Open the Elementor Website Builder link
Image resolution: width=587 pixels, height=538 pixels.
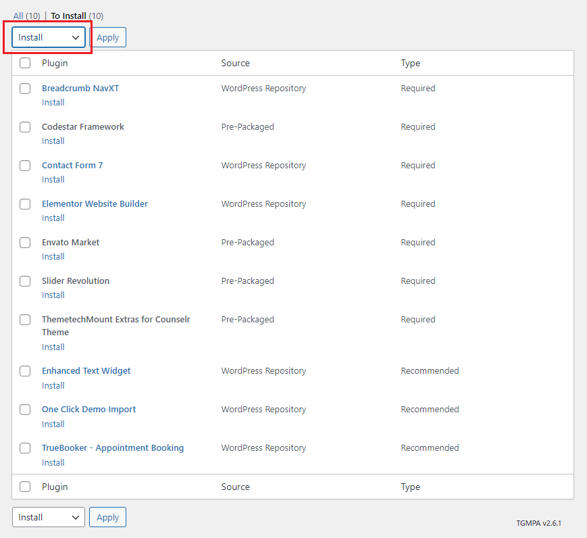[x=95, y=204]
